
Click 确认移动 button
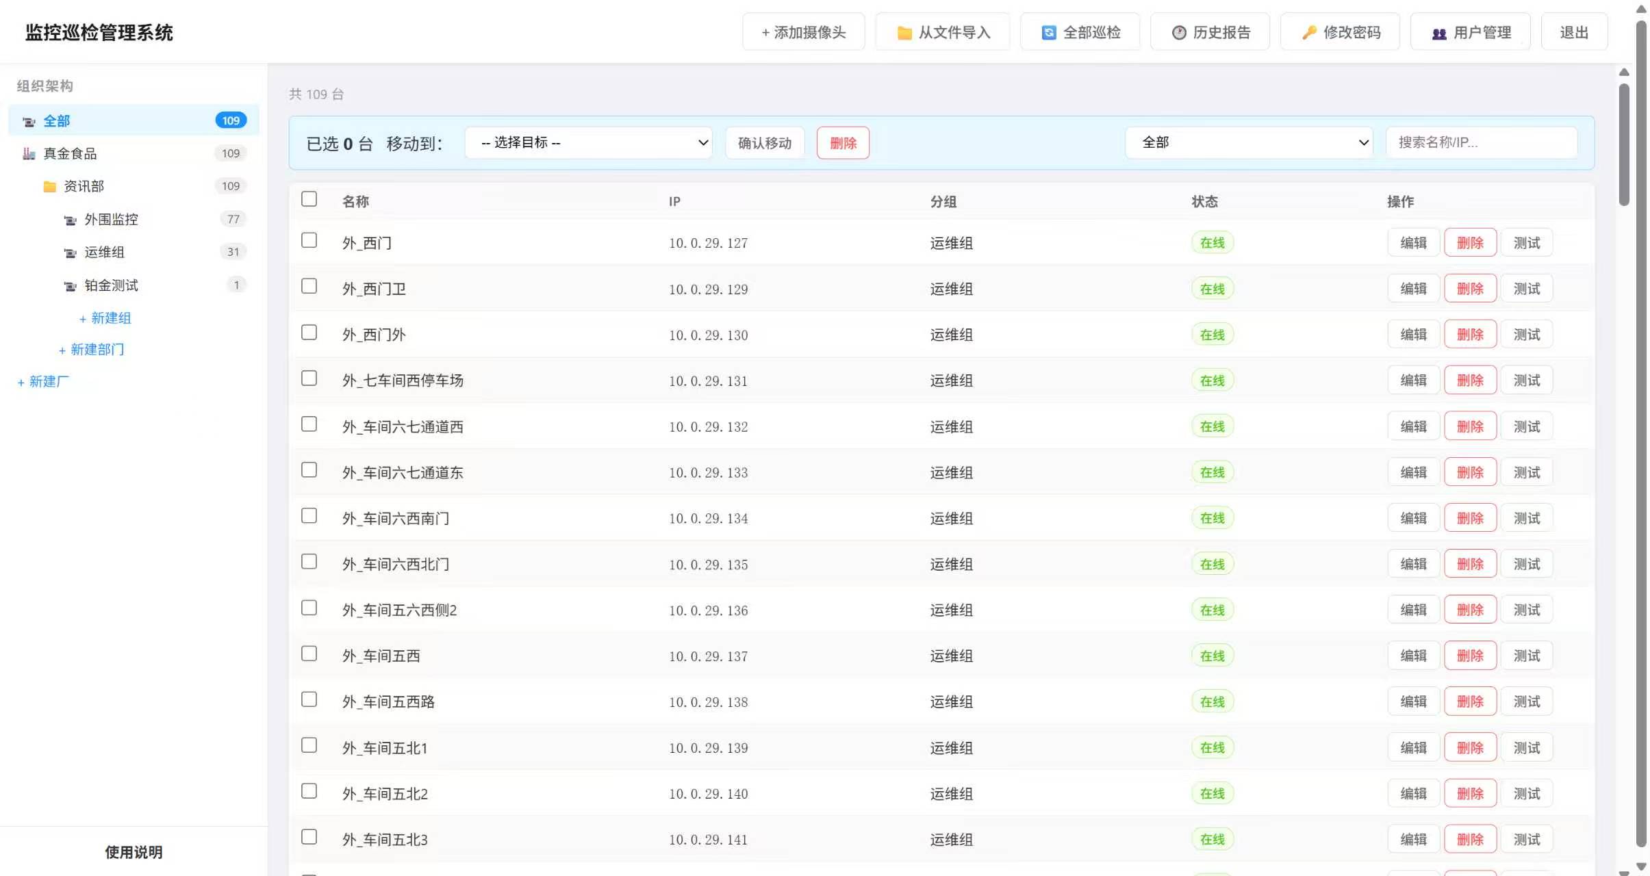765,143
